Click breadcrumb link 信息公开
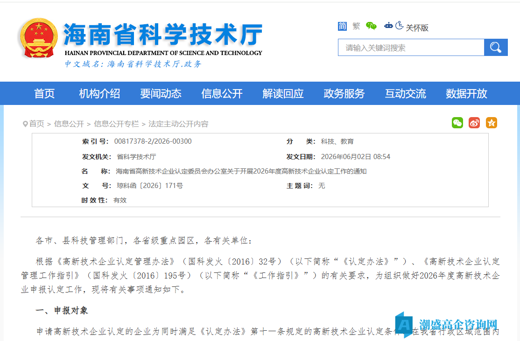Viewport: 520px width, 341px height. click(69, 124)
